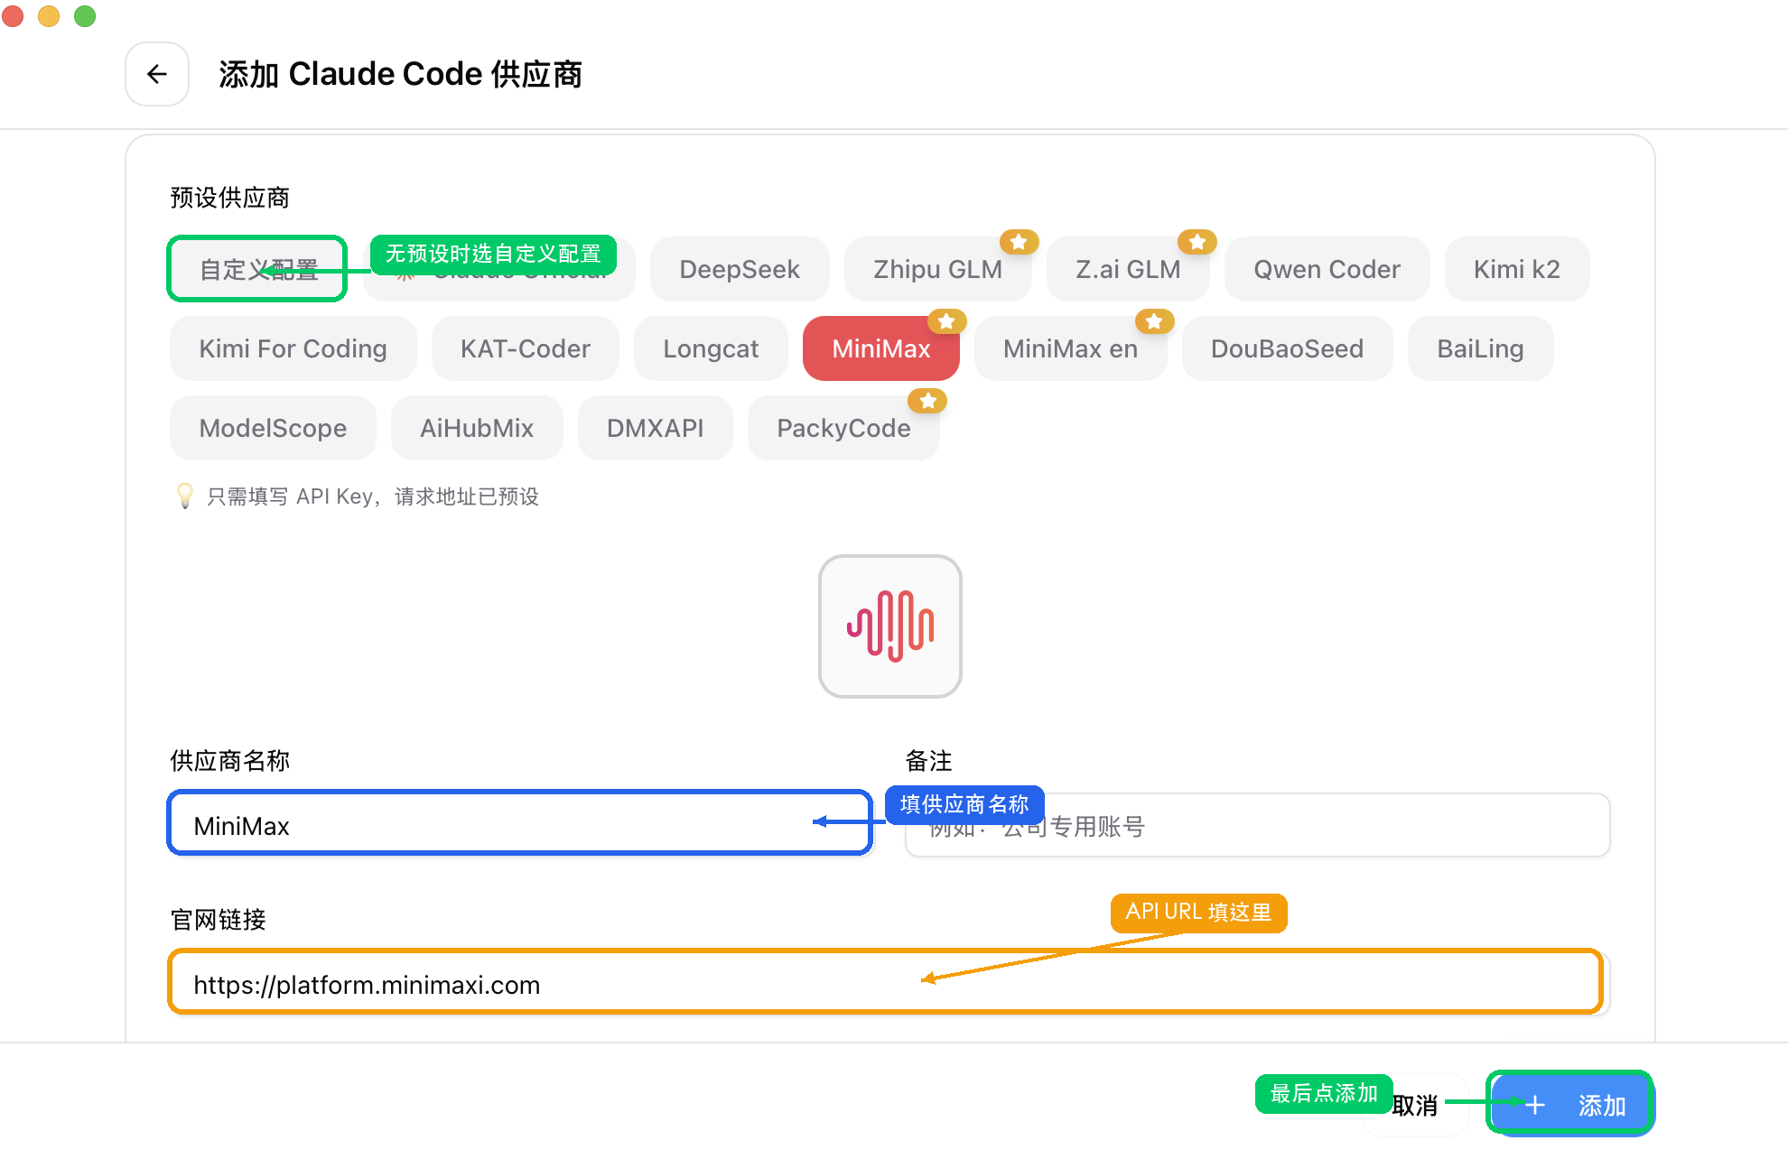Go back using the arrow button
Image resolution: width=1788 pixels, height=1159 pixels.
click(x=157, y=74)
